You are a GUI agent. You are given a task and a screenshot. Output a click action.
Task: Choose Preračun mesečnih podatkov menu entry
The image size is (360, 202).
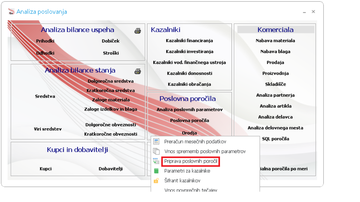pyautogui.click(x=195, y=142)
